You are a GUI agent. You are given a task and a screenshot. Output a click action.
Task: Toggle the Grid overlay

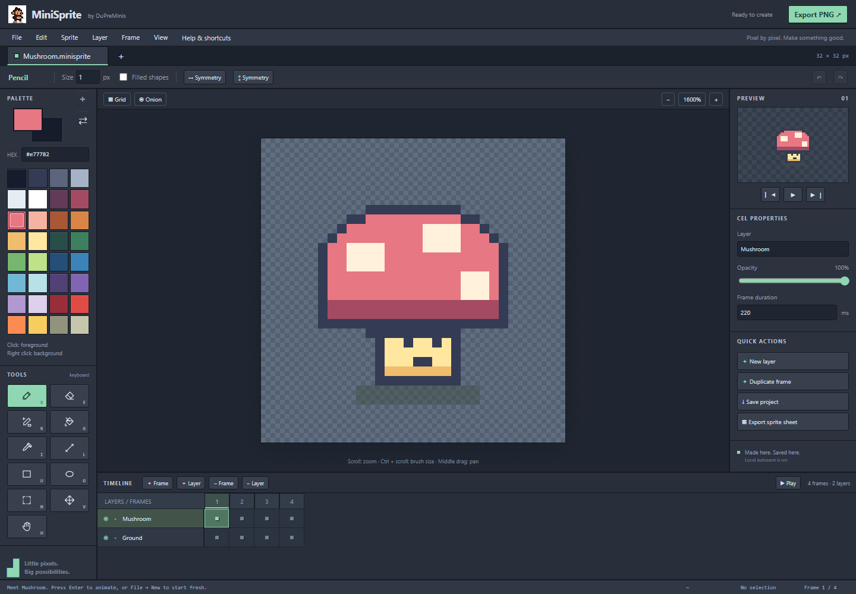[117, 100]
